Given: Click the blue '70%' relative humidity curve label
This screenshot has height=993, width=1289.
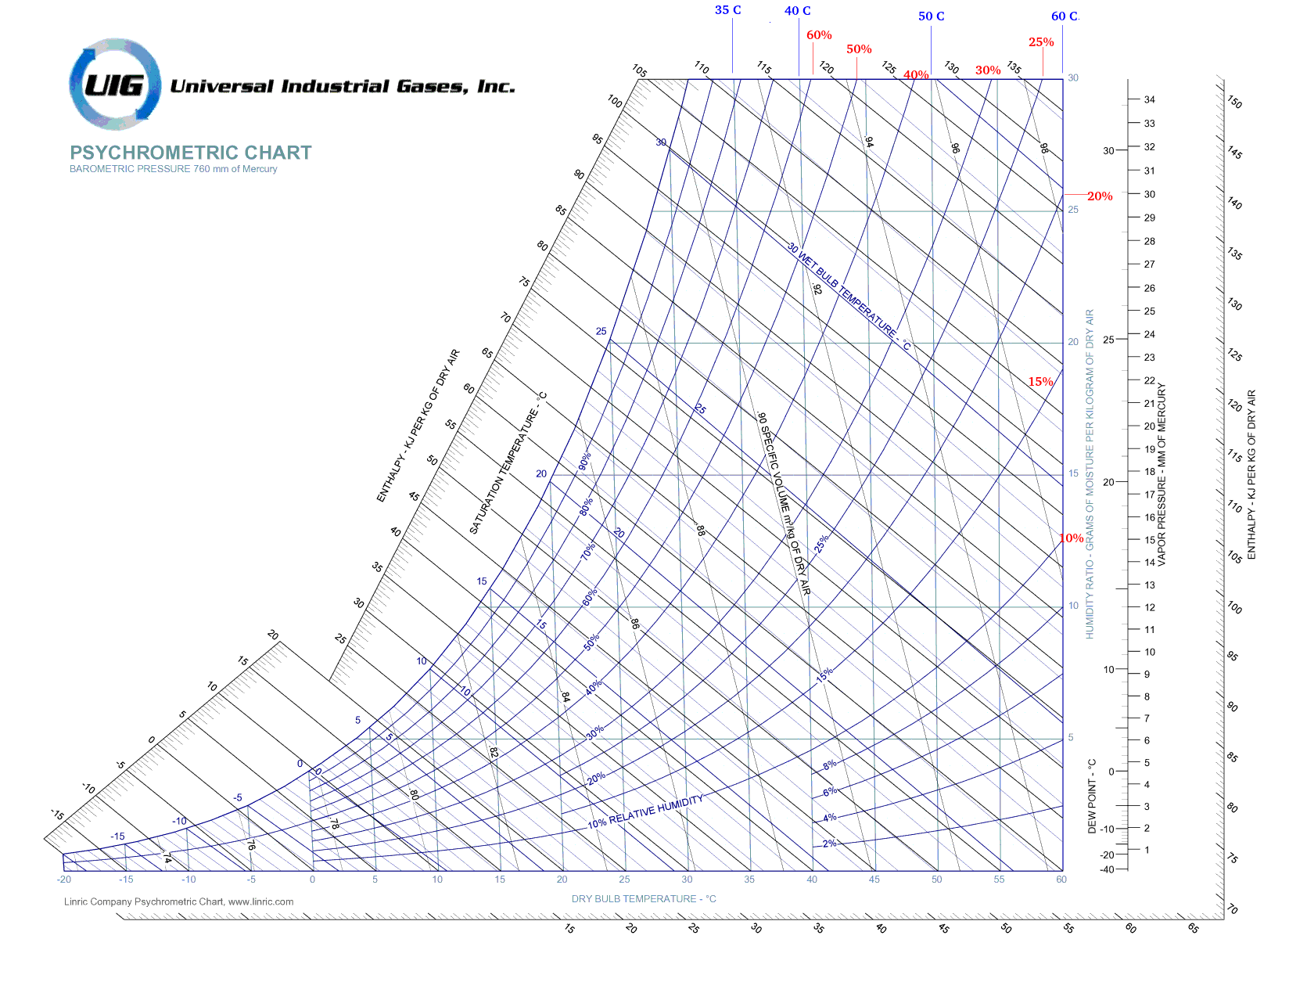Looking at the screenshot, I should [588, 551].
